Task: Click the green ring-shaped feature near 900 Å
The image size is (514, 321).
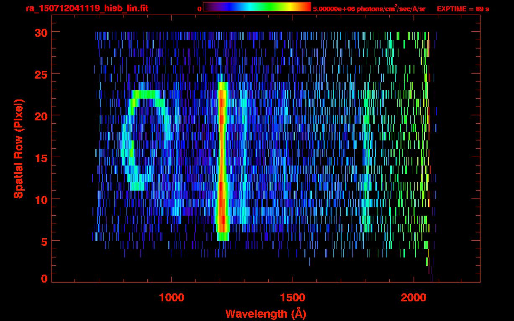Action: [x=145, y=140]
